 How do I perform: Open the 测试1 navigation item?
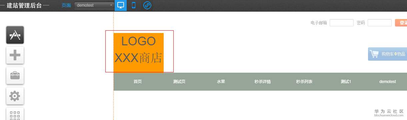click(346, 82)
